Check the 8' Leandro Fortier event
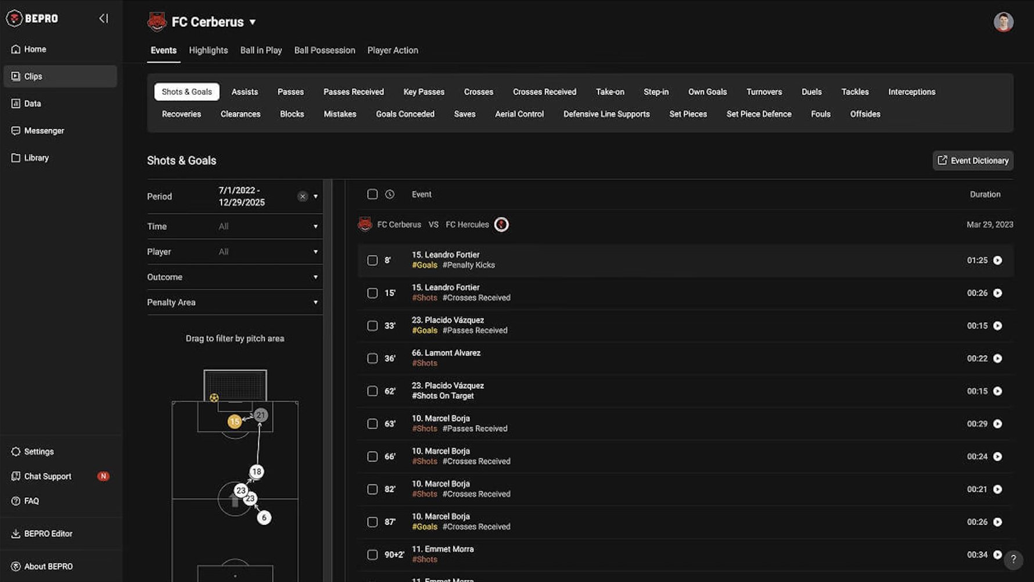This screenshot has height=582, width=1034. pyautogui.click(x=372, y=260)
